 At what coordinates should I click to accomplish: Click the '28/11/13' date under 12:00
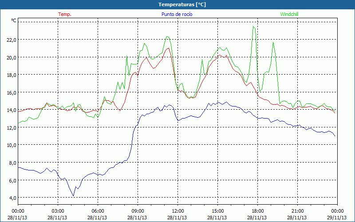[177, 218]
